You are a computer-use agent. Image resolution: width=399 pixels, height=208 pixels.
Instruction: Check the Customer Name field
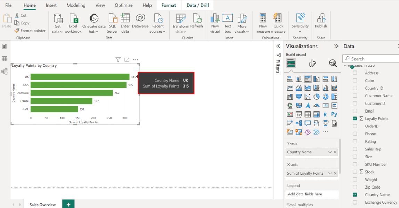355,96
